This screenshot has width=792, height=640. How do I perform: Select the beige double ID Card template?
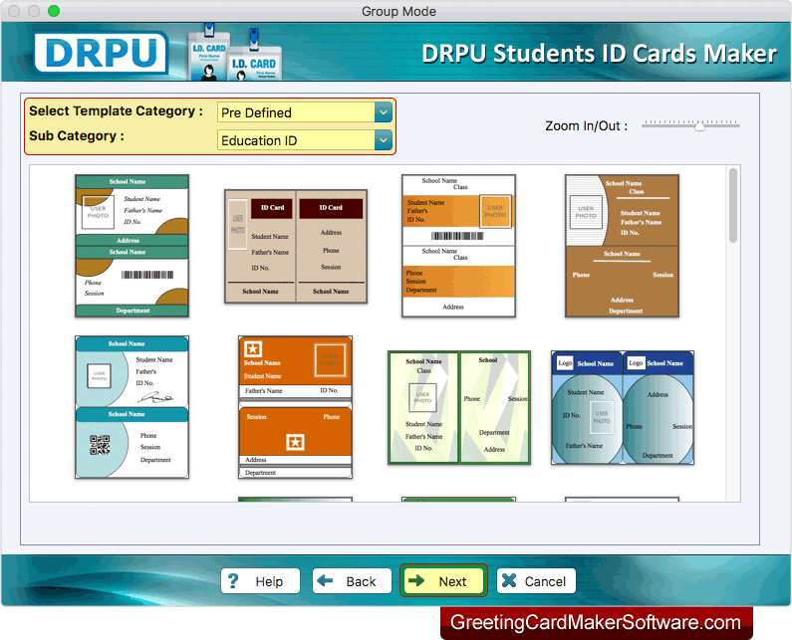[x=296, y=246]
